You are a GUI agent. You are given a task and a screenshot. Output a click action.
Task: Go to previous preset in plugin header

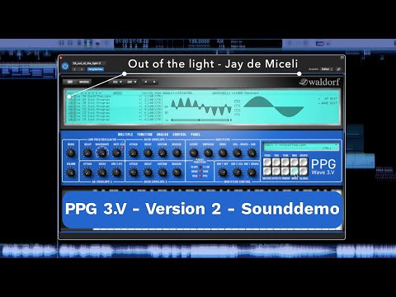click(75, 69)
